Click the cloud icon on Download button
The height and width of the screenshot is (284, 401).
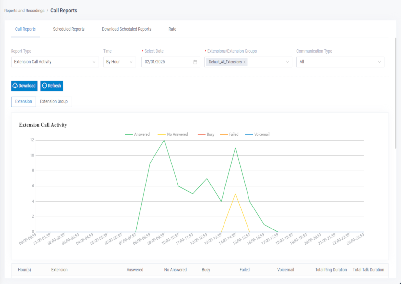pos(15,86)
